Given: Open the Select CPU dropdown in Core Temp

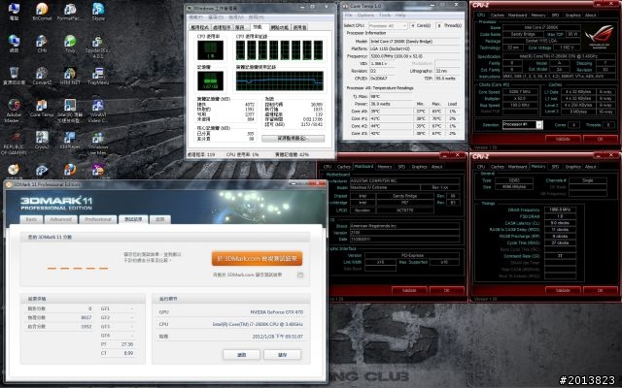Looking at the screenshot, I should point(388,25).
